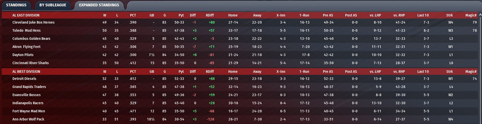Viewport: 482px width, 124px height.
Task: Open the Dayton Pilots team link
Action: tap(23, 55)
